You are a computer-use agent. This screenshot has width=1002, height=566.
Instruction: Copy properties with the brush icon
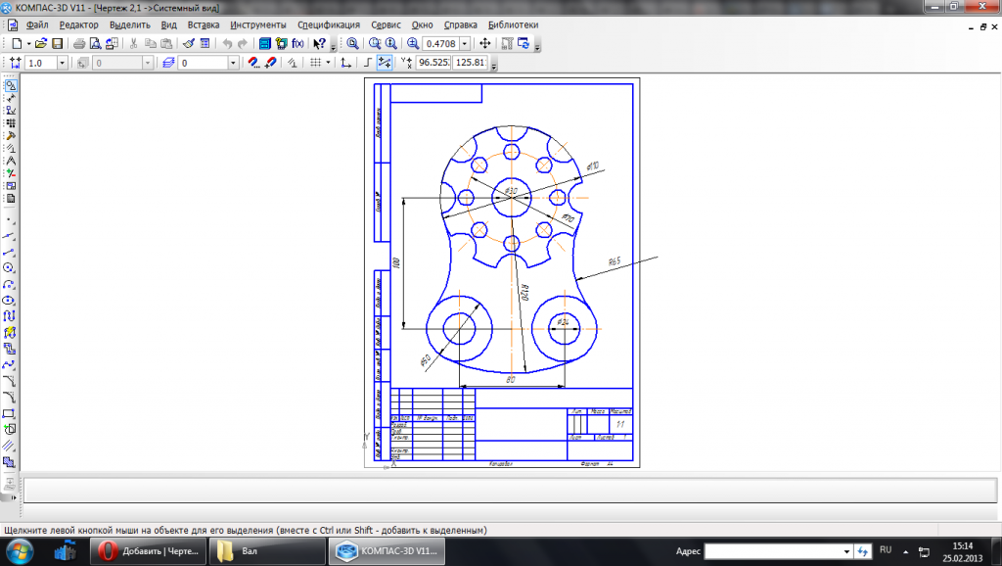point(189,43)
